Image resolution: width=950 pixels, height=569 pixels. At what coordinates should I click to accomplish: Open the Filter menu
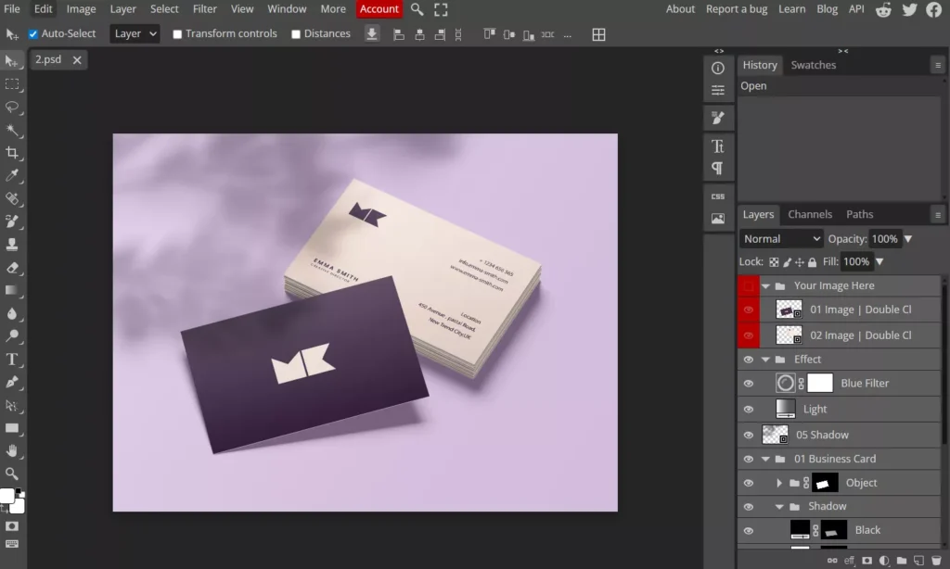[205, 9]
